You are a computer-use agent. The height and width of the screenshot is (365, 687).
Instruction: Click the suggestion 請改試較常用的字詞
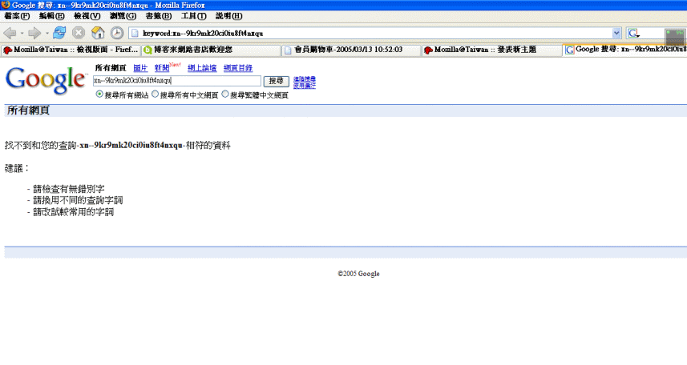pos(73,212)
